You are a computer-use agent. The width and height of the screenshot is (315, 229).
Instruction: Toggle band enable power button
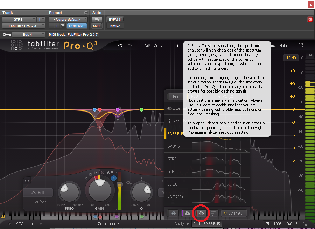[27, 181]
